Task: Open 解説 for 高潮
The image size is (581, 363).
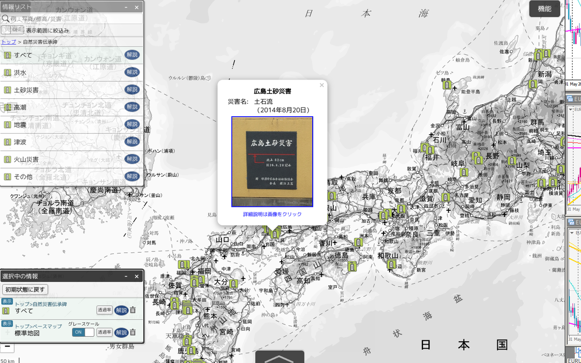Action: point(132,107)
